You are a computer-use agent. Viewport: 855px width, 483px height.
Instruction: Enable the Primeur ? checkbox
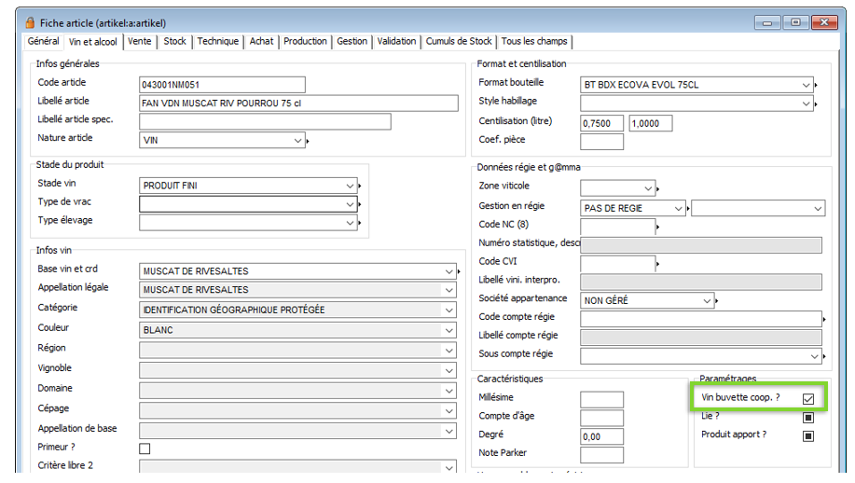click(x=145, y=448)
